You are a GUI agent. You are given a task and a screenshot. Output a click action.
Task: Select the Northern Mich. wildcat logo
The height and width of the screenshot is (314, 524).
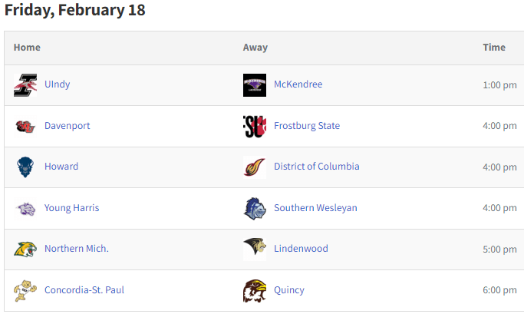[x=25, y=250]
